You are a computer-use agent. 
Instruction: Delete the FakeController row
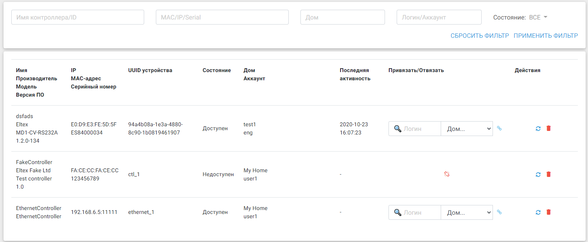click(549, 174)
